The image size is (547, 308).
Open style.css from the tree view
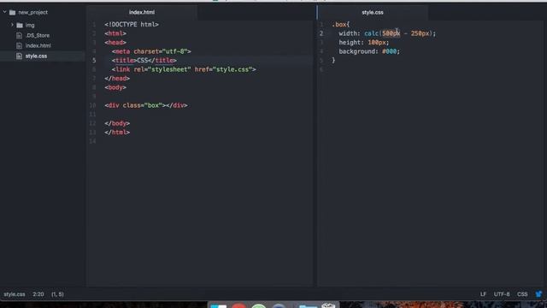[x=36, y=56]
